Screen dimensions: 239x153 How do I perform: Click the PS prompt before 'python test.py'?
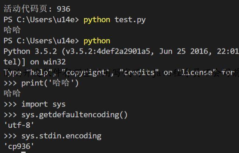click(41, 19)
